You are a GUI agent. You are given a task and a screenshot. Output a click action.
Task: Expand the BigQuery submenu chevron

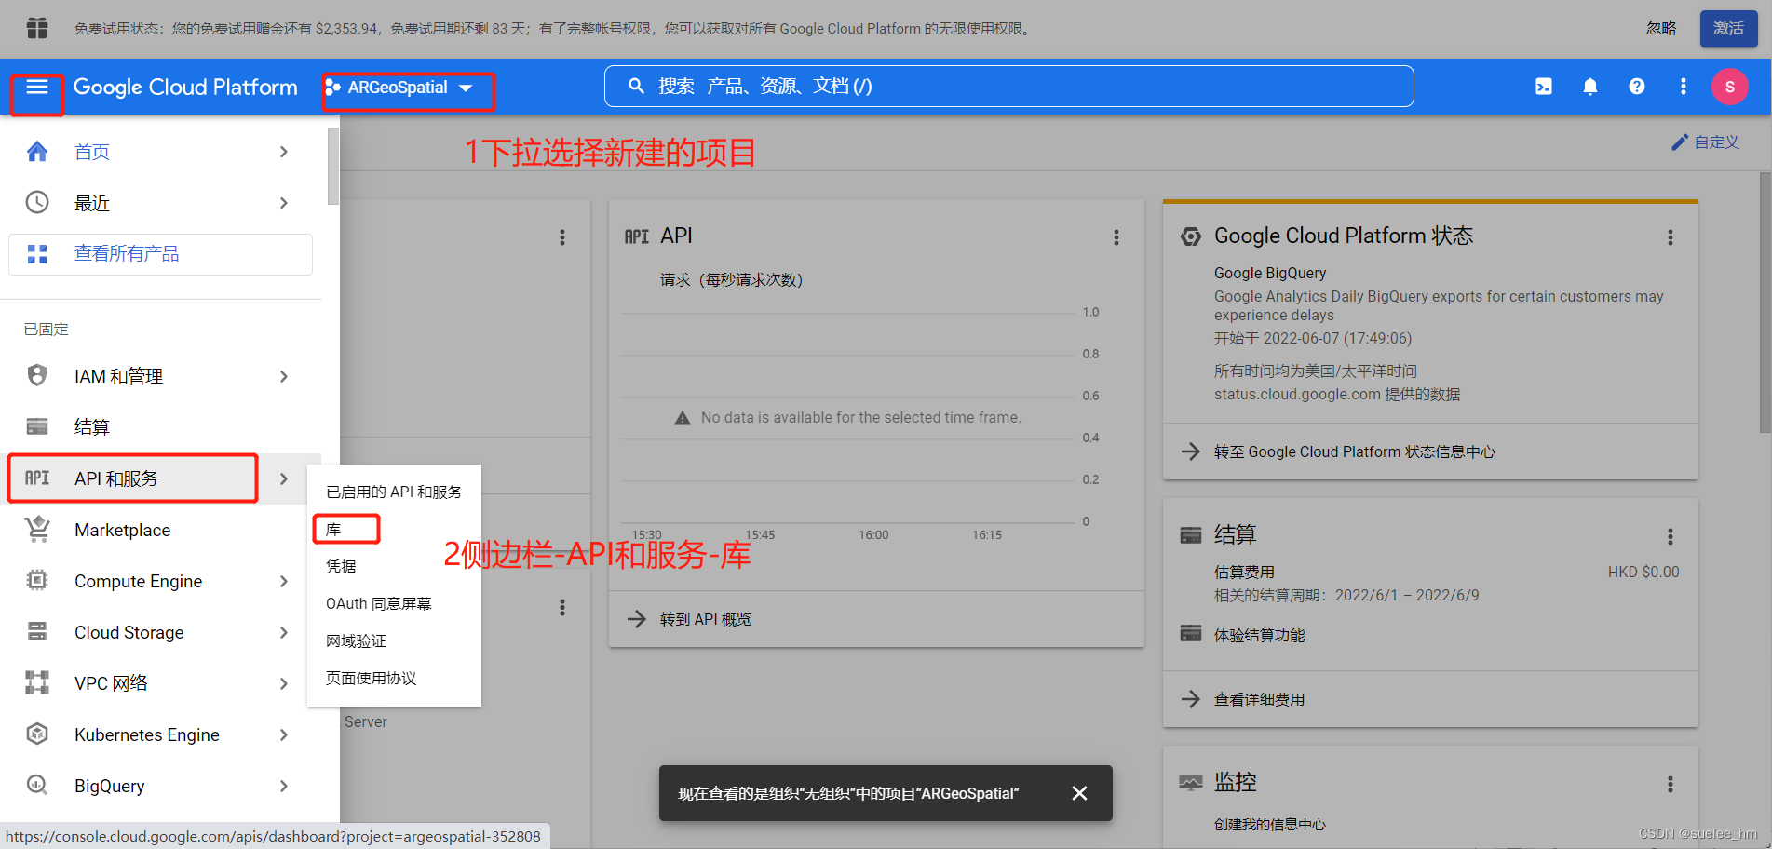pos(284,786)
